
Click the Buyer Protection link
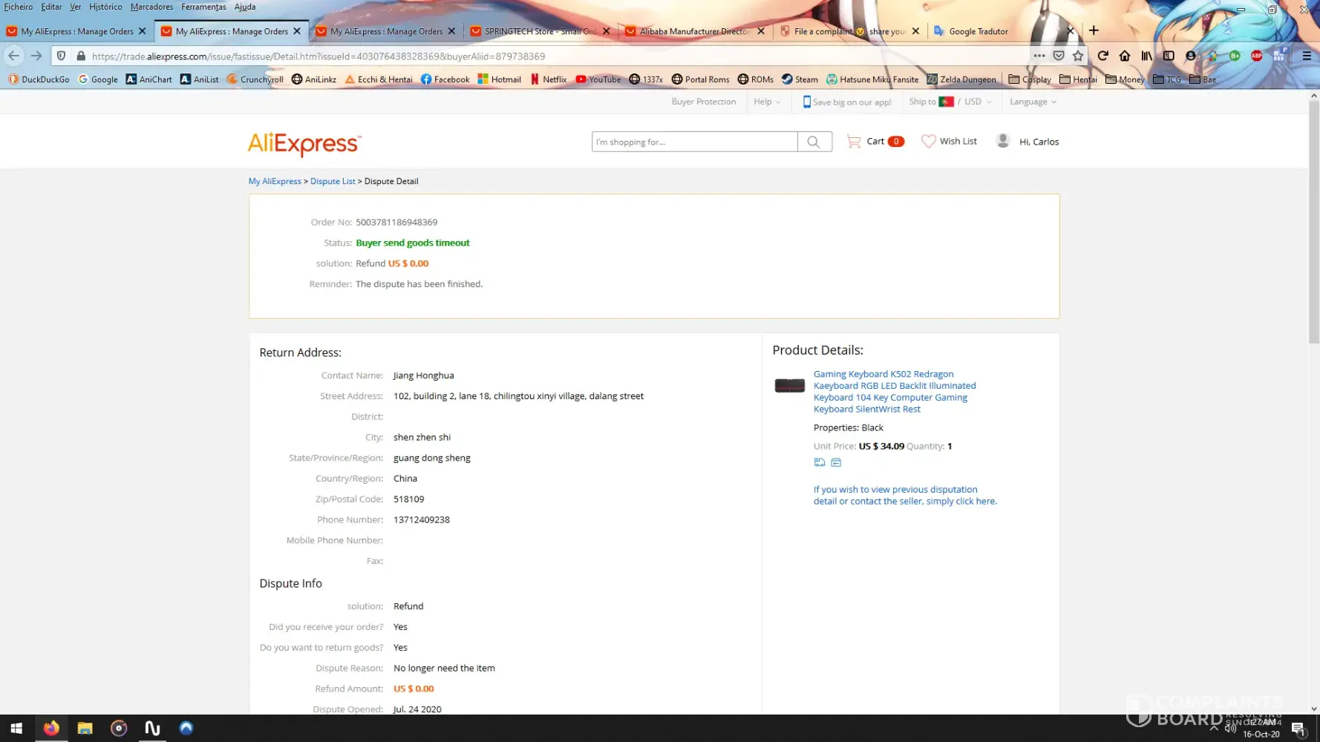coord(703,102)
